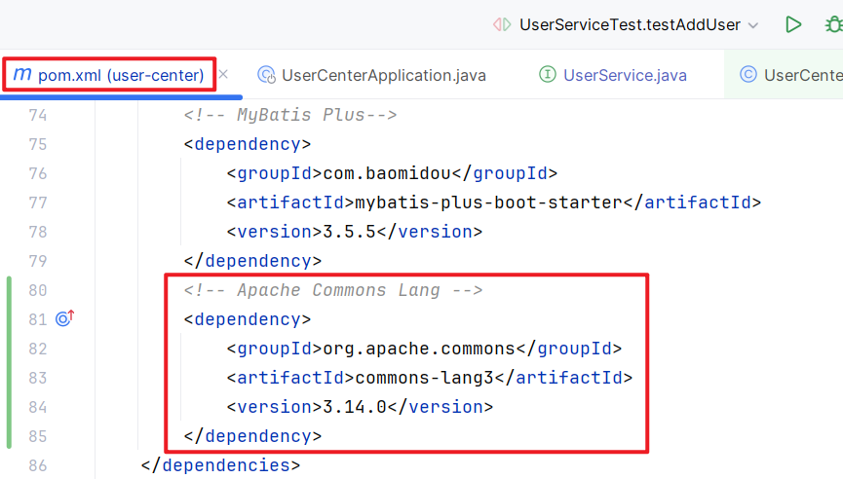The image size is (843, 479).
Task: Click line number 80 in the gutter
Action: tap(37, 290)
